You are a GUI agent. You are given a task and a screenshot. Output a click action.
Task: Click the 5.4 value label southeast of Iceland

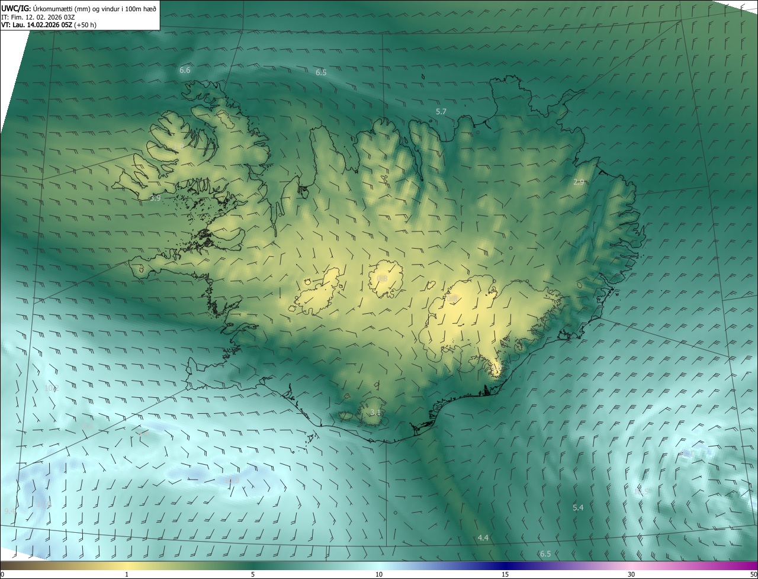click(x=579, y=507)
